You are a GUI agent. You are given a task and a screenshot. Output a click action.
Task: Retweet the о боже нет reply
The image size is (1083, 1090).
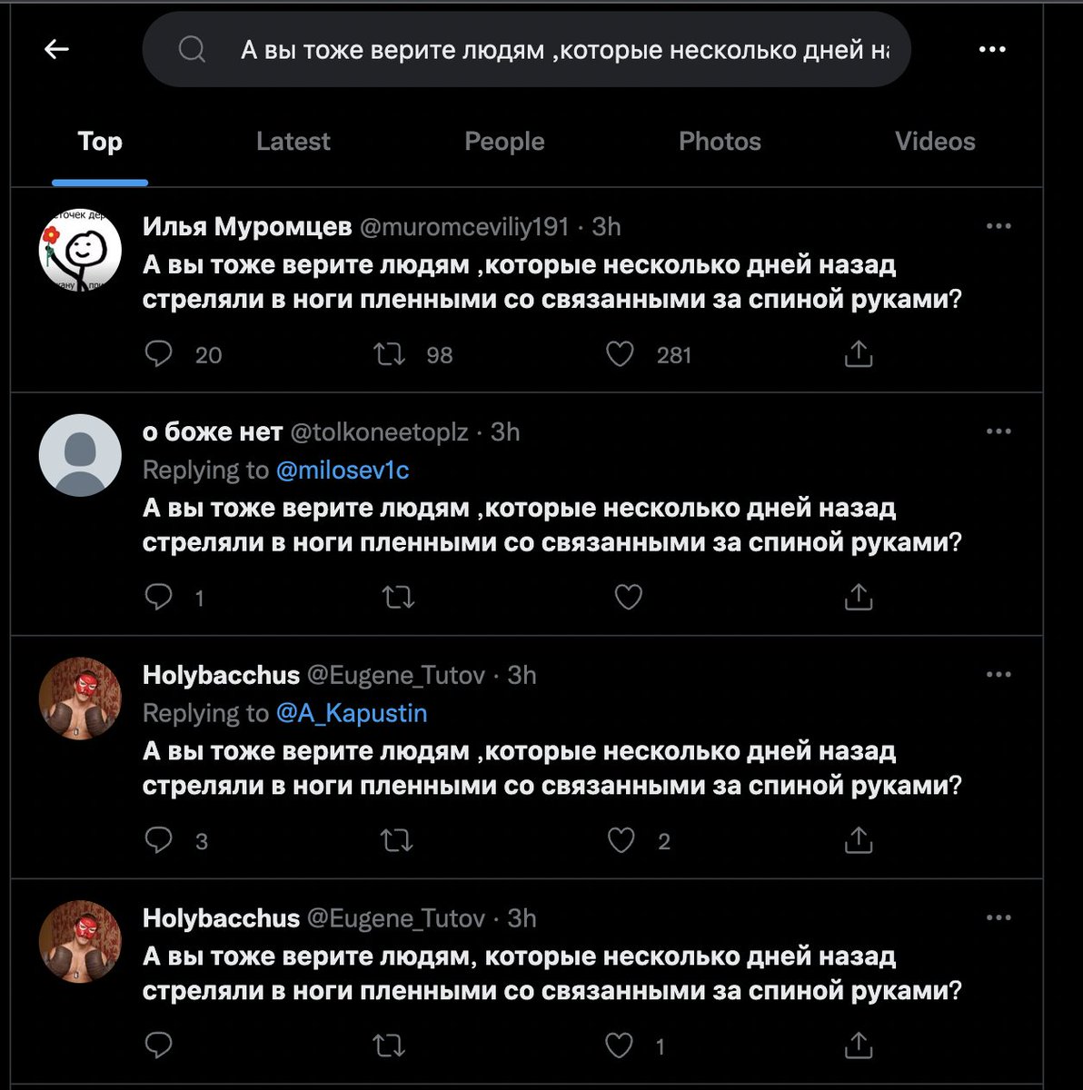click(x=397, y=597)
